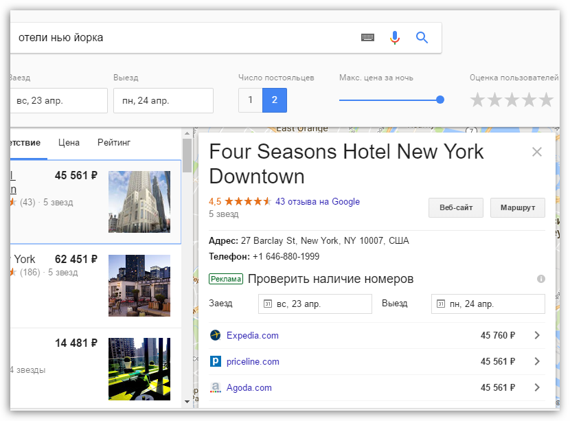Open card check-out date field пн, 24 апр.
570x421 pixels.
tap(488, 304)
